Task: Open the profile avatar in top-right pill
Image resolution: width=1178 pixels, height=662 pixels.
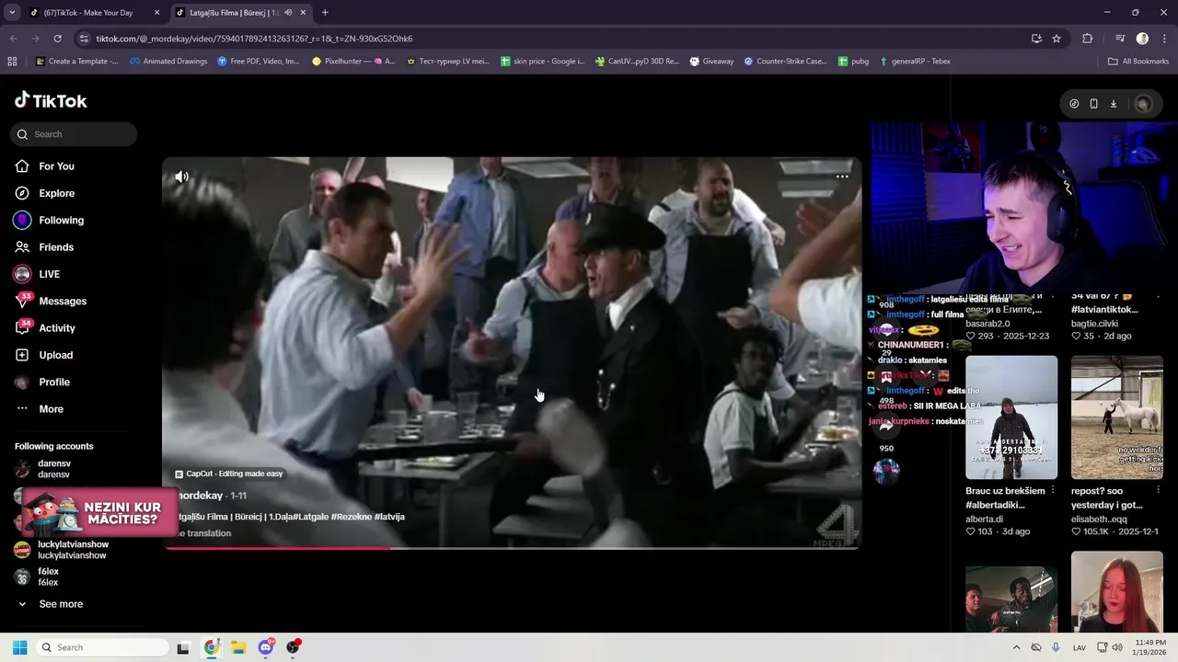Action: tap(1143, 104)
